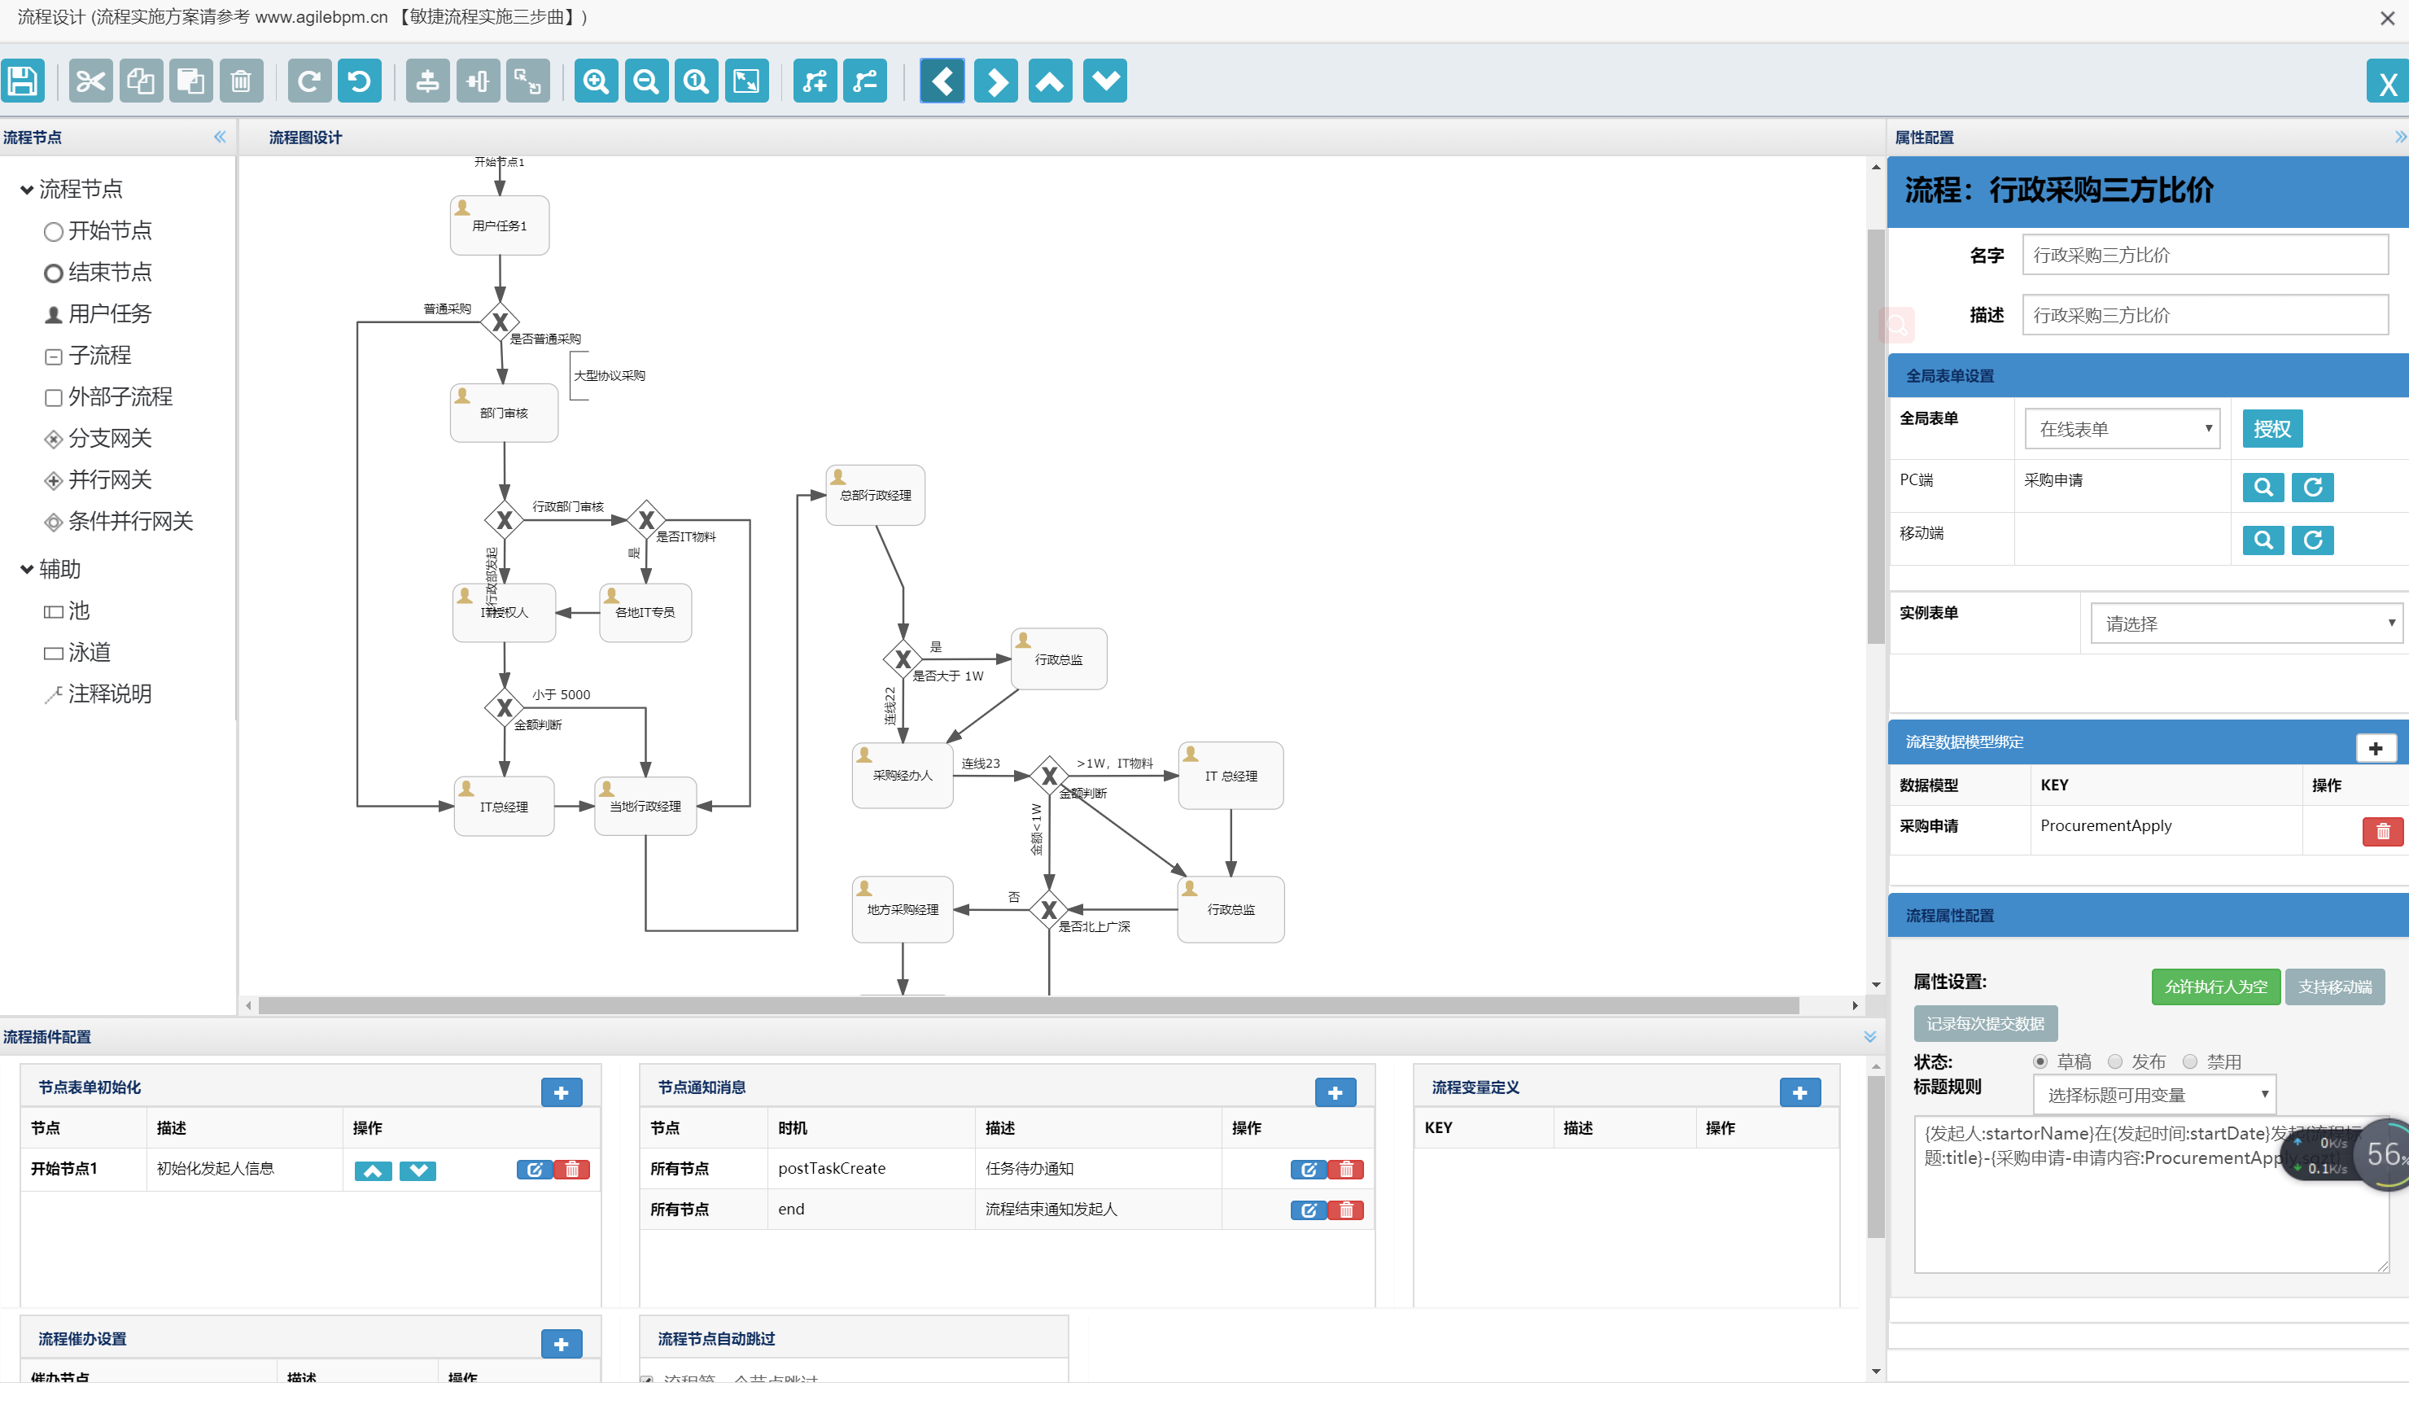2409x1422 pixels.
Task: Click the Zoom Out magnifier icon
Action: click(x=646, y=81)
